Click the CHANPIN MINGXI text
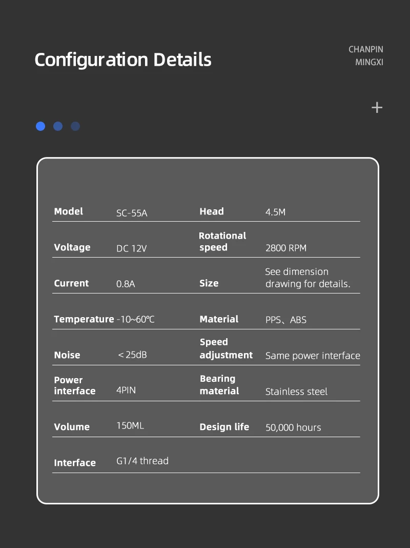This screenshot has width=410, height=548. coord(366,55)
